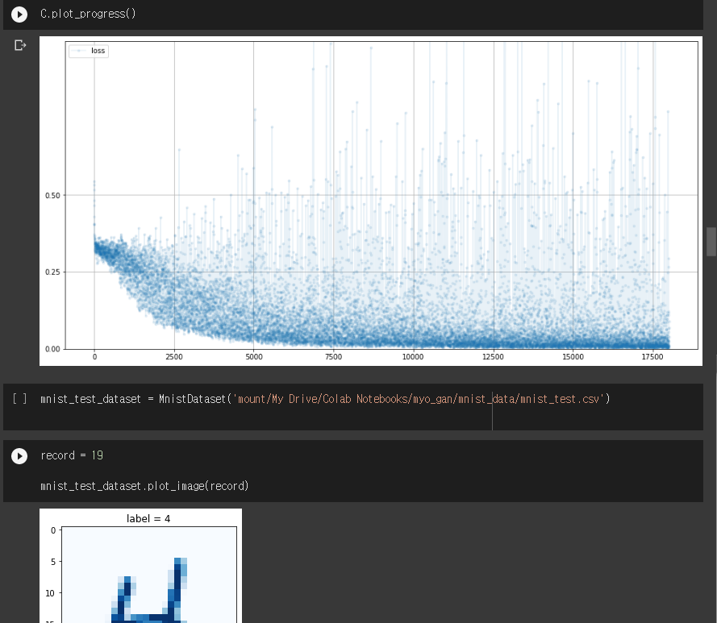The height and width of the screenshot is (623, 717).
Task: Click the 0.25 y-axis tick label
Action: (52, 272)
